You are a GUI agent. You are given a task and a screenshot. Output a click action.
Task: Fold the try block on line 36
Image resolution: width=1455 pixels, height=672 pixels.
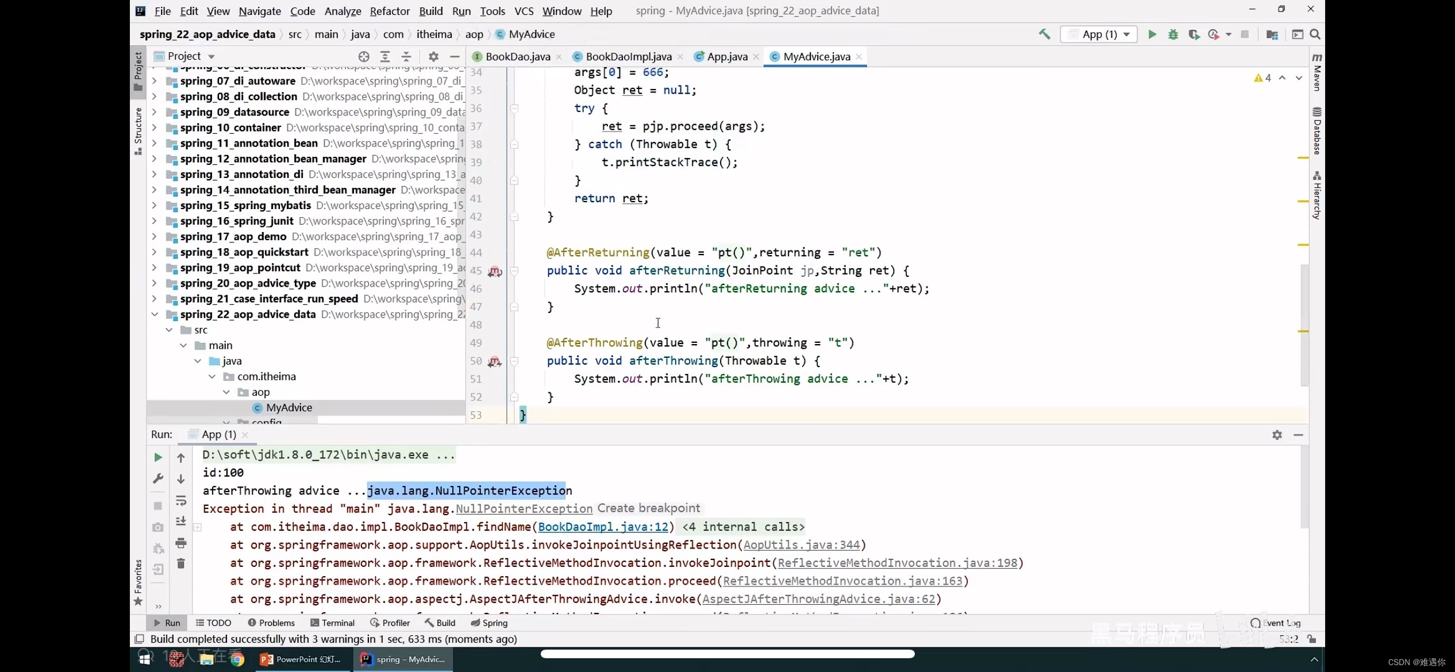pyautogui.click(x=514, y=108)
